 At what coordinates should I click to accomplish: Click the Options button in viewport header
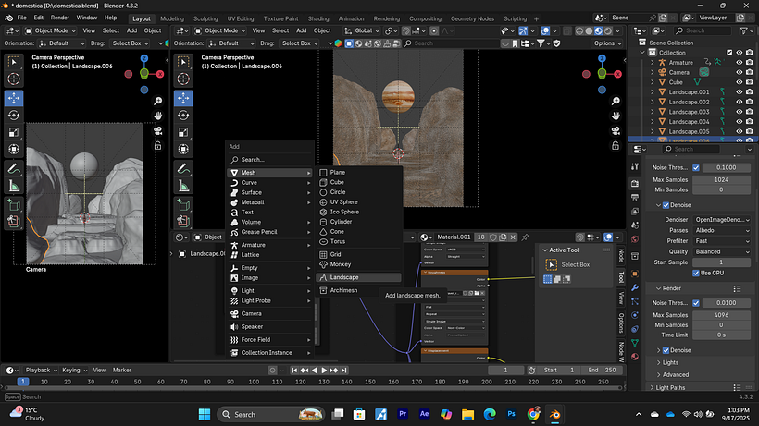point(605,43)
